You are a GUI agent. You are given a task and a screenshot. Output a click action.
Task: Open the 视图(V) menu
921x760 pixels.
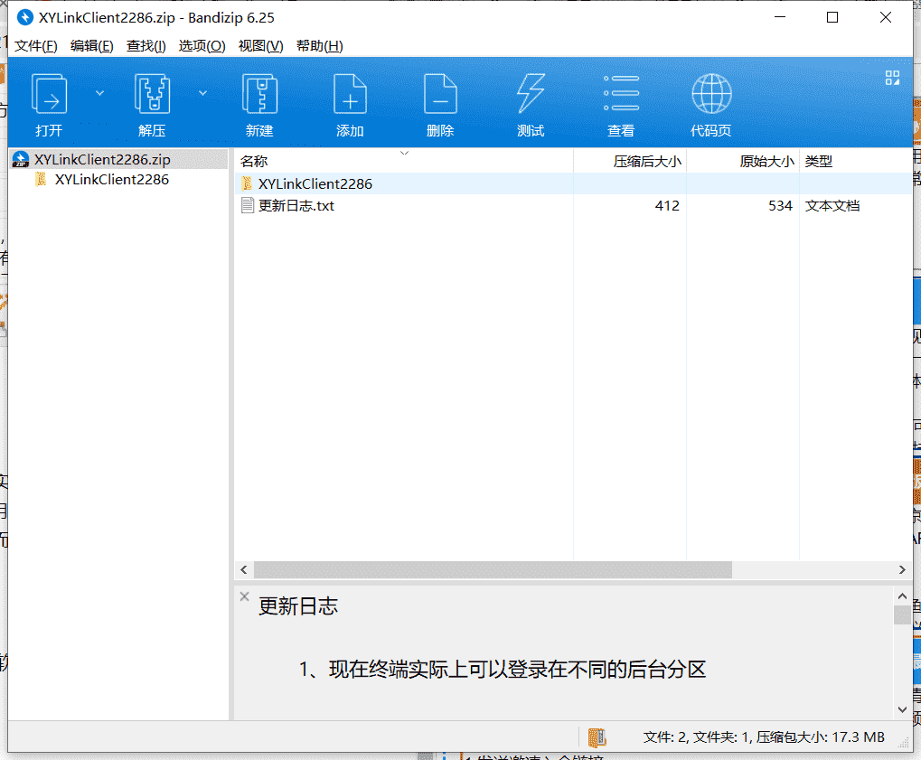point(261,46)
